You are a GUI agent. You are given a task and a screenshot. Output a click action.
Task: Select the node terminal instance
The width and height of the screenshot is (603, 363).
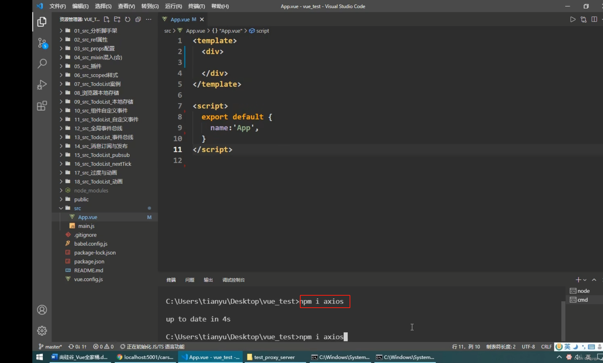[x=580, y=291]
